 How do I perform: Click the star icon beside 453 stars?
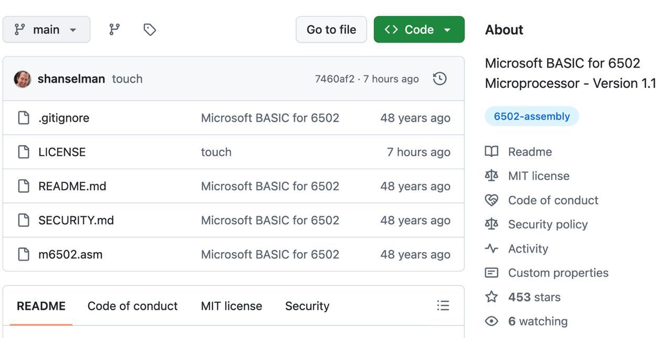click(491, 297)
